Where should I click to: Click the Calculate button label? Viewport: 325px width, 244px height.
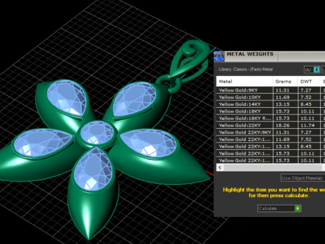pos(267,208)
